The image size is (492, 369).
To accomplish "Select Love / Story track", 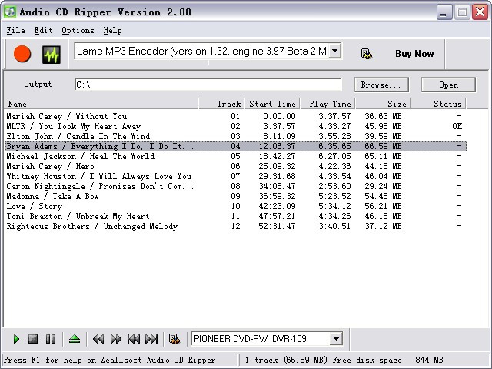I will 236,207.
